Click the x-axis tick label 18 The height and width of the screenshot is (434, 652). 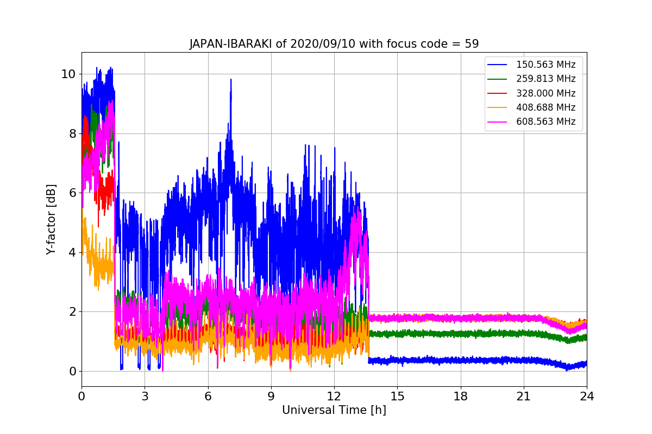(x=460, y=396)
